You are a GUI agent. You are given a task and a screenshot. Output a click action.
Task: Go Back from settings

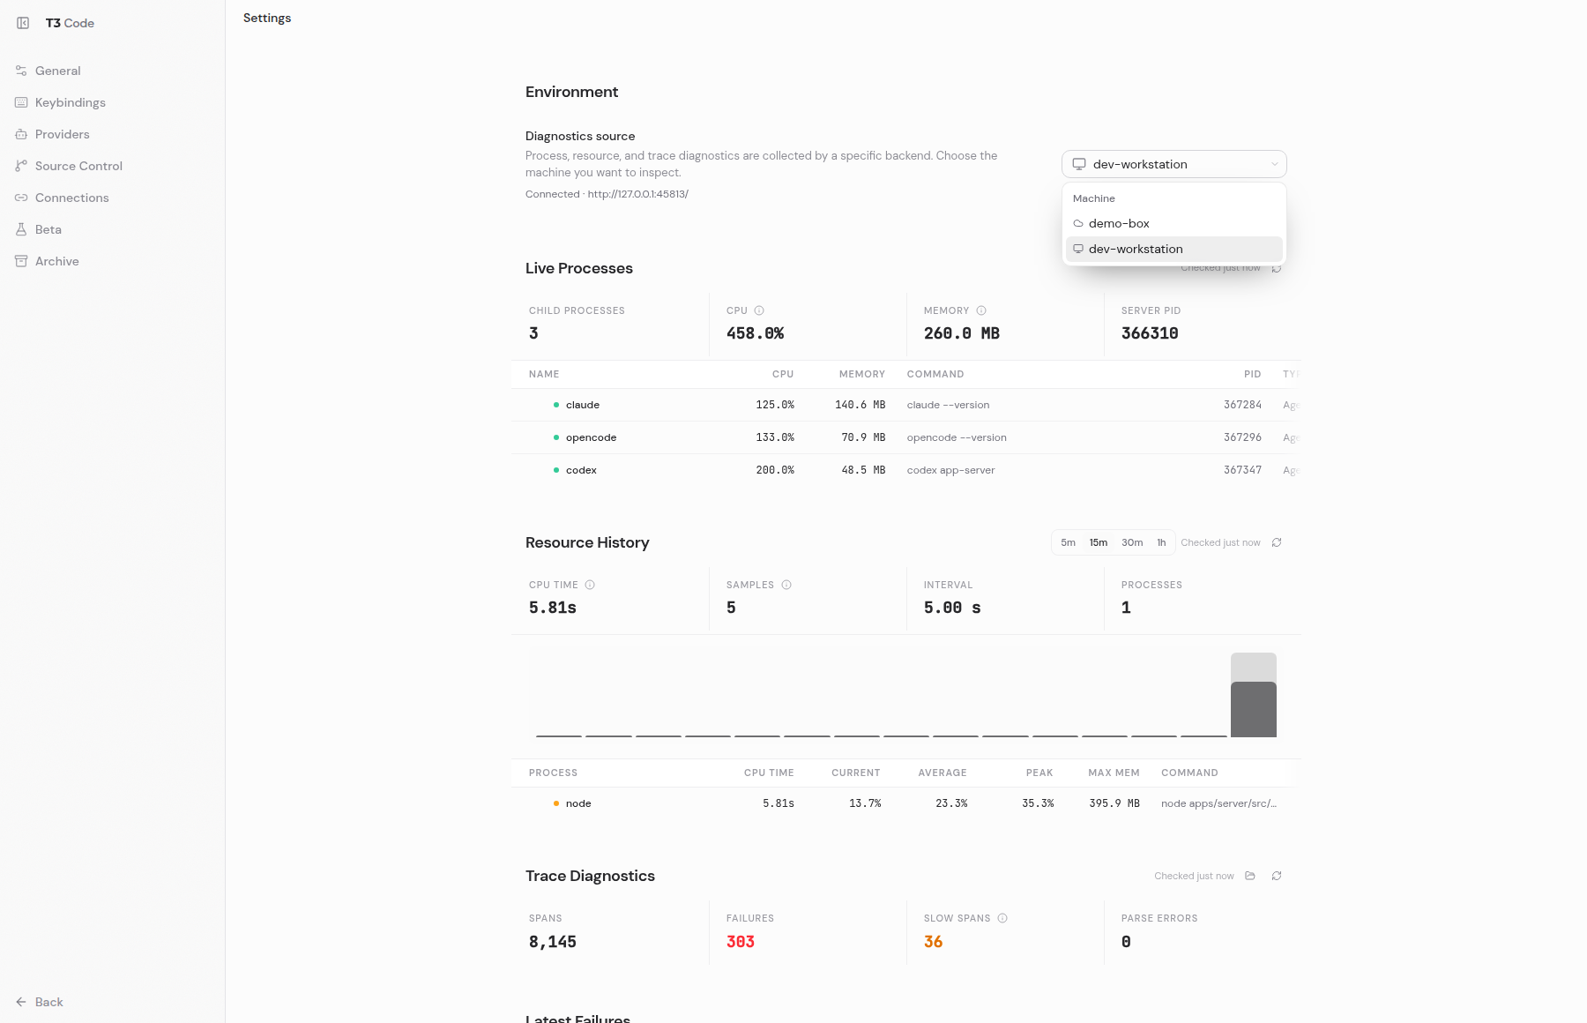(x=40, y=1002)
